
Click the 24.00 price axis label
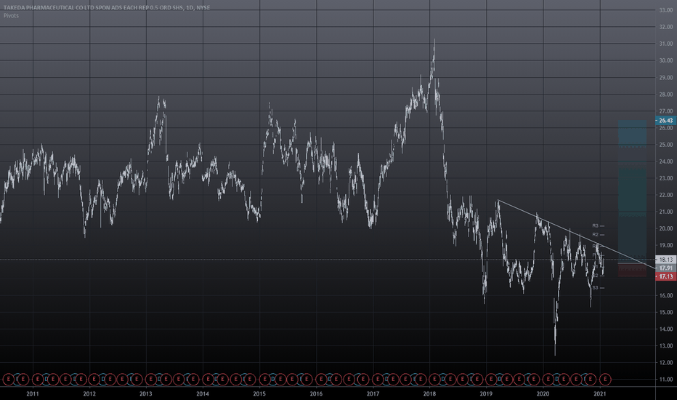click(x=666, y=161)
